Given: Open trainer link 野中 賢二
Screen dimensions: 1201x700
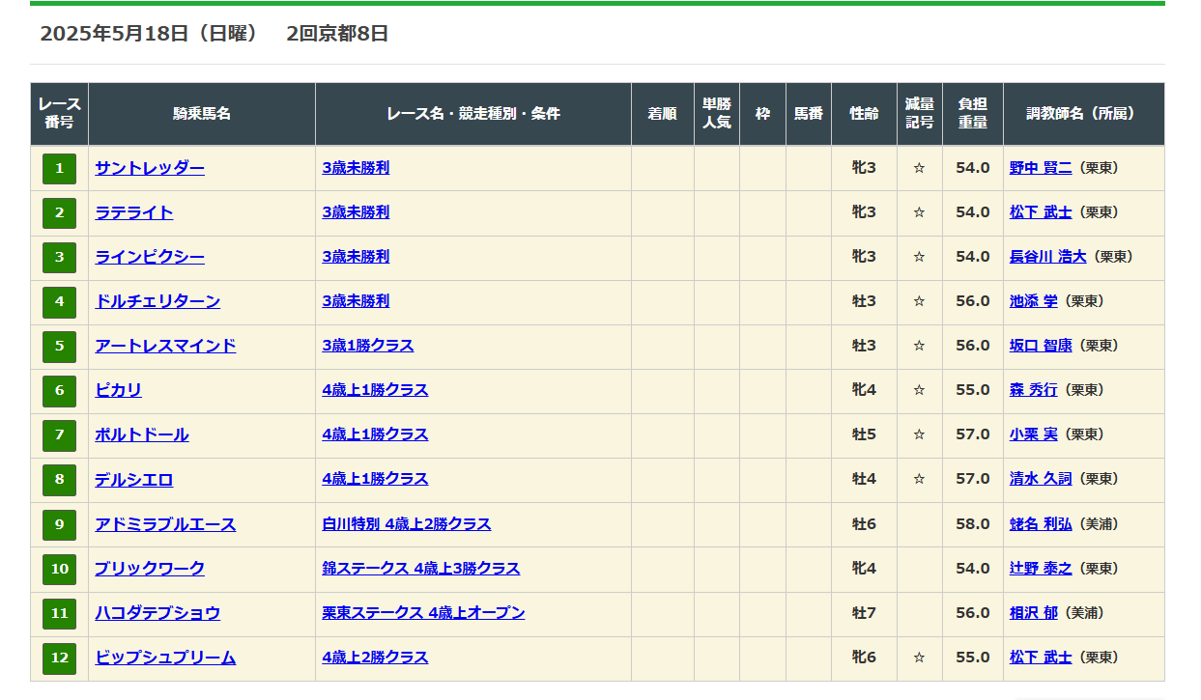Looking at the screenshot, I should click(x=1041, y=168).
